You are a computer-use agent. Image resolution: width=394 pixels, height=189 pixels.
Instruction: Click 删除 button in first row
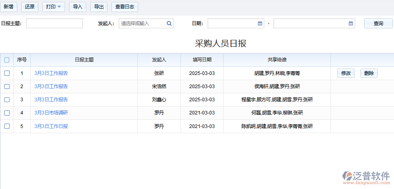pyautogui.click(x=369, y=73)
